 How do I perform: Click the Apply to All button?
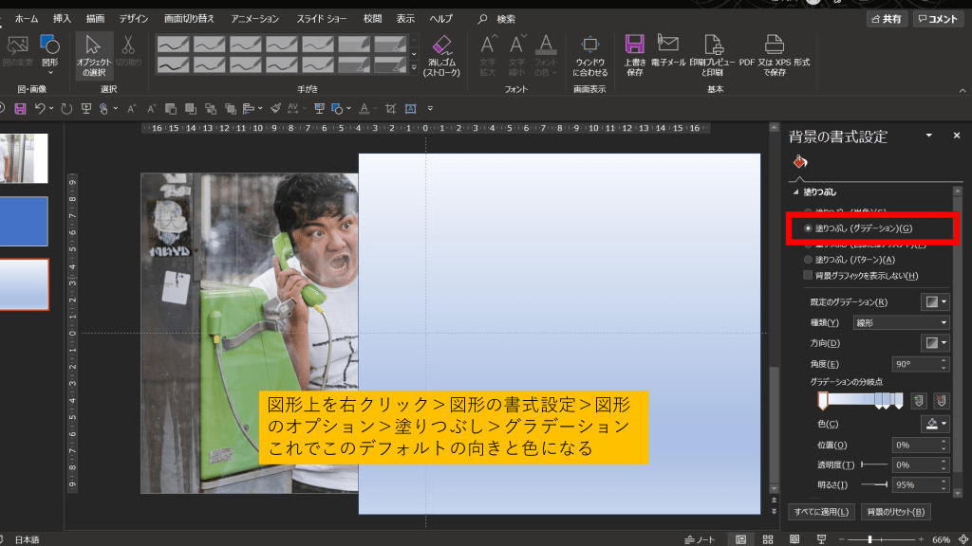point(819,513)
